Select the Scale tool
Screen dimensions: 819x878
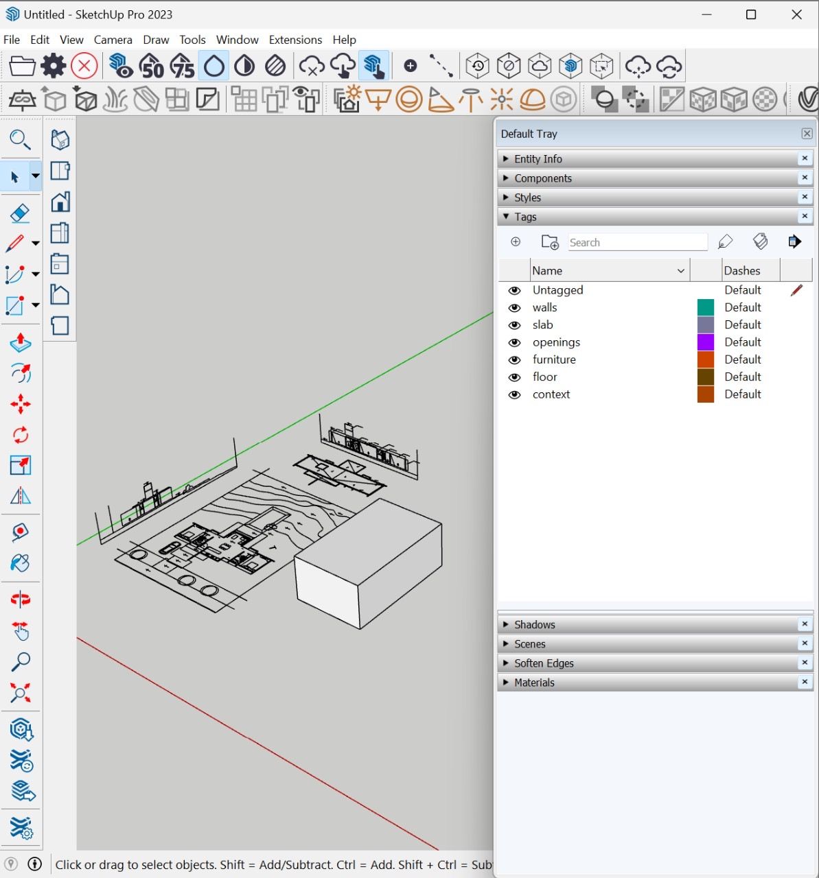tap(21, 466)
